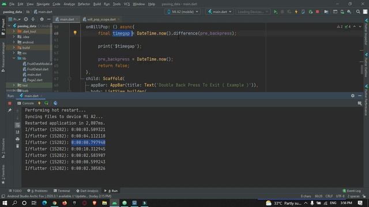Toggle the Project tool window side tab
Screen dimensions: 369x207
pos(3,27)
